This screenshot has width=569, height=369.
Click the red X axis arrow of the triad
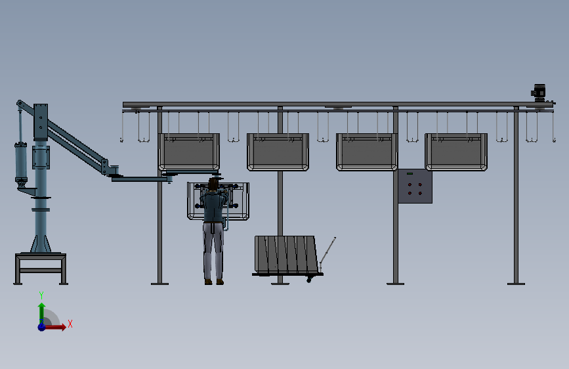point(55,327)
